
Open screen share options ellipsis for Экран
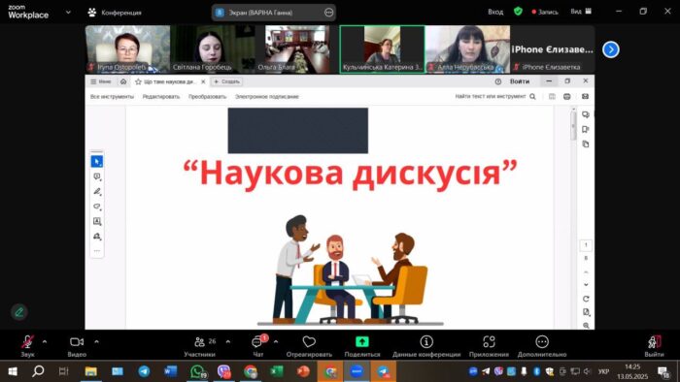click(x=328, y=13)
